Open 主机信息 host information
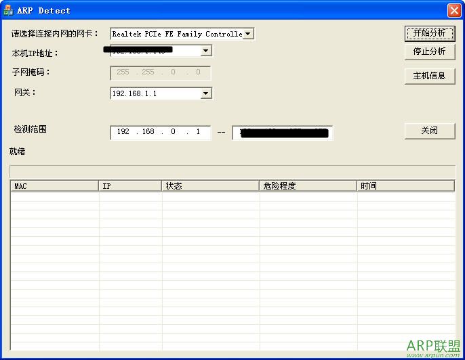This screenshot has width=465, height=360. coord(429,76)
